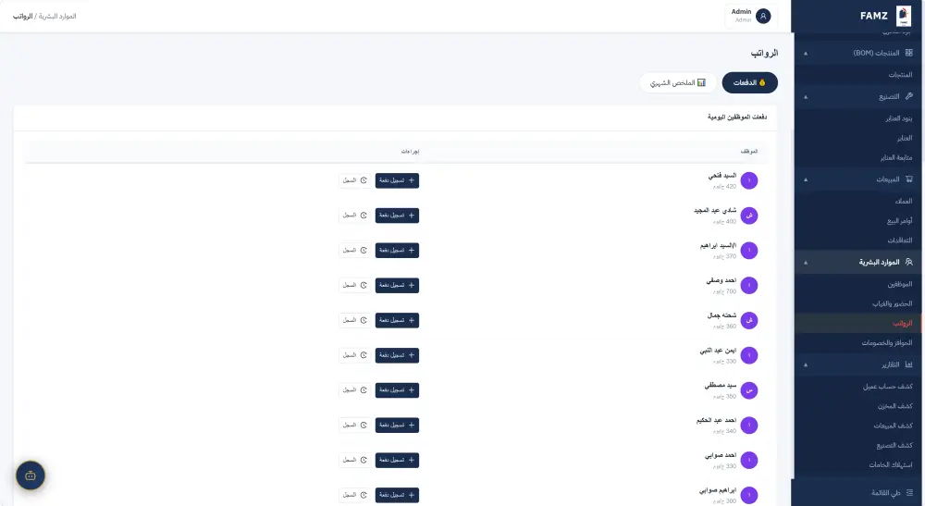Screen dimensions: 925x506
Task: Open التعاقدات in the sidebar
Action: click(x=900, y=240)
